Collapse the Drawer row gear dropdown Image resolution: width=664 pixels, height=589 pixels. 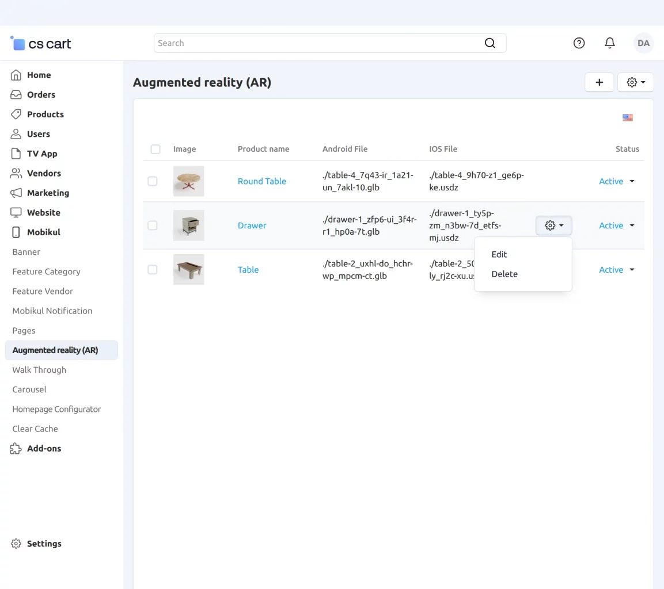coord(553,225)
